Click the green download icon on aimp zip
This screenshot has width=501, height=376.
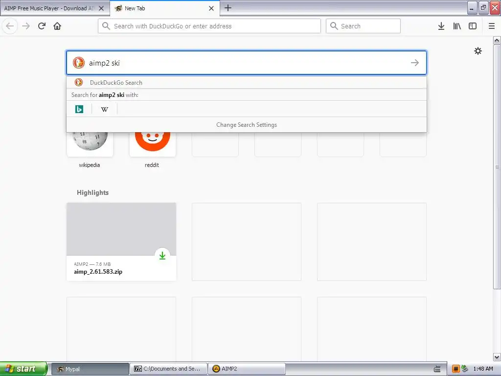point(162,256)
